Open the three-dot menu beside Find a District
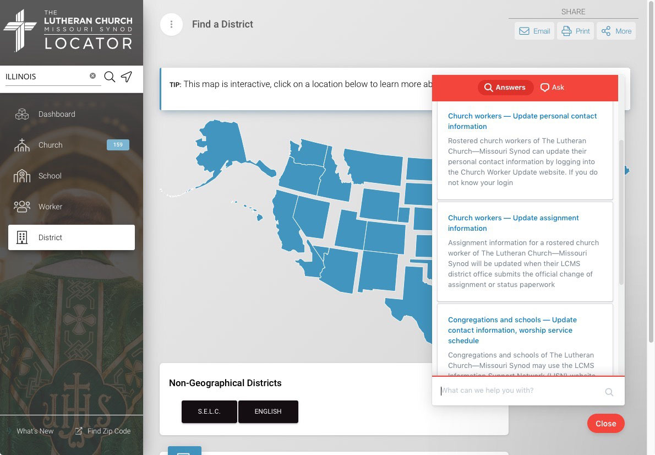 pyautogui.click(x=171, y=24)
